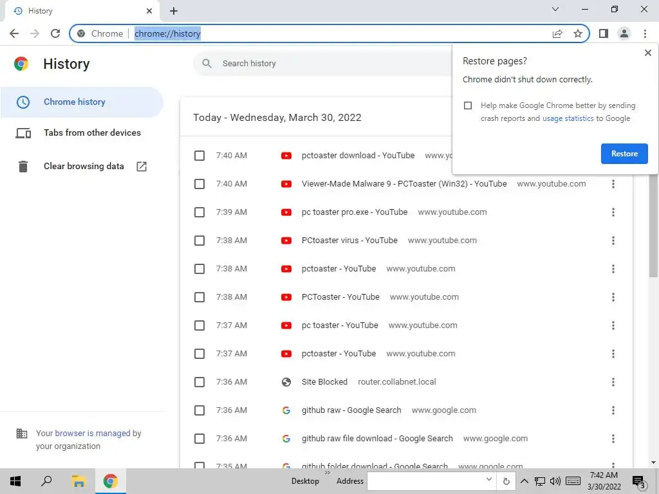Click the external link icon next to Clear browsing data
659x494 pixels.
(142, 167)
